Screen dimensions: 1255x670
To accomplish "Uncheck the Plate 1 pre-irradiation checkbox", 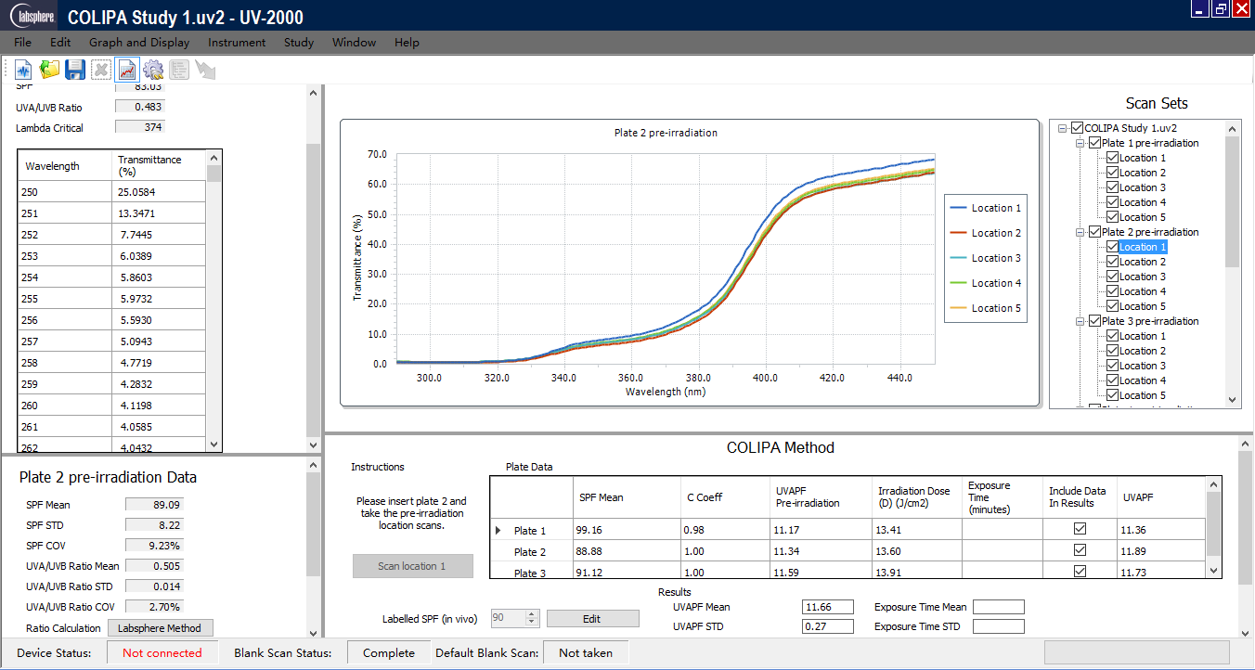I will tap(1094, 143).
